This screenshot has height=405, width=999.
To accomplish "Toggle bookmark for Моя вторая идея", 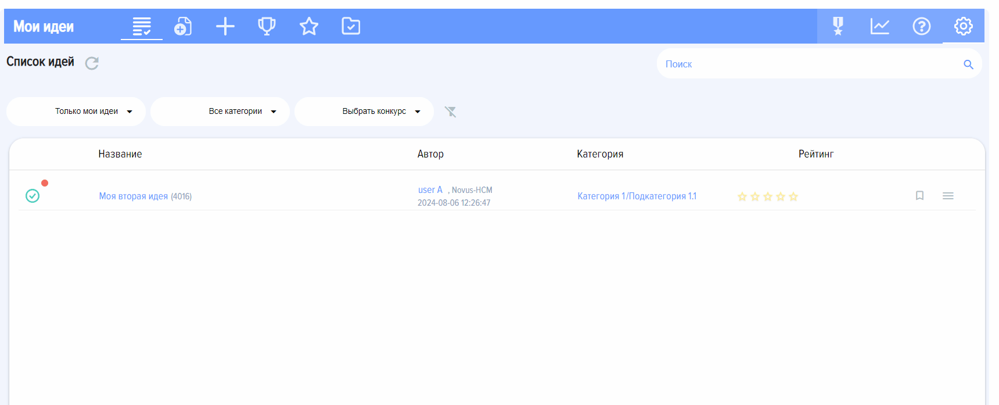I will pyautogui.click(x=919, y=196).
